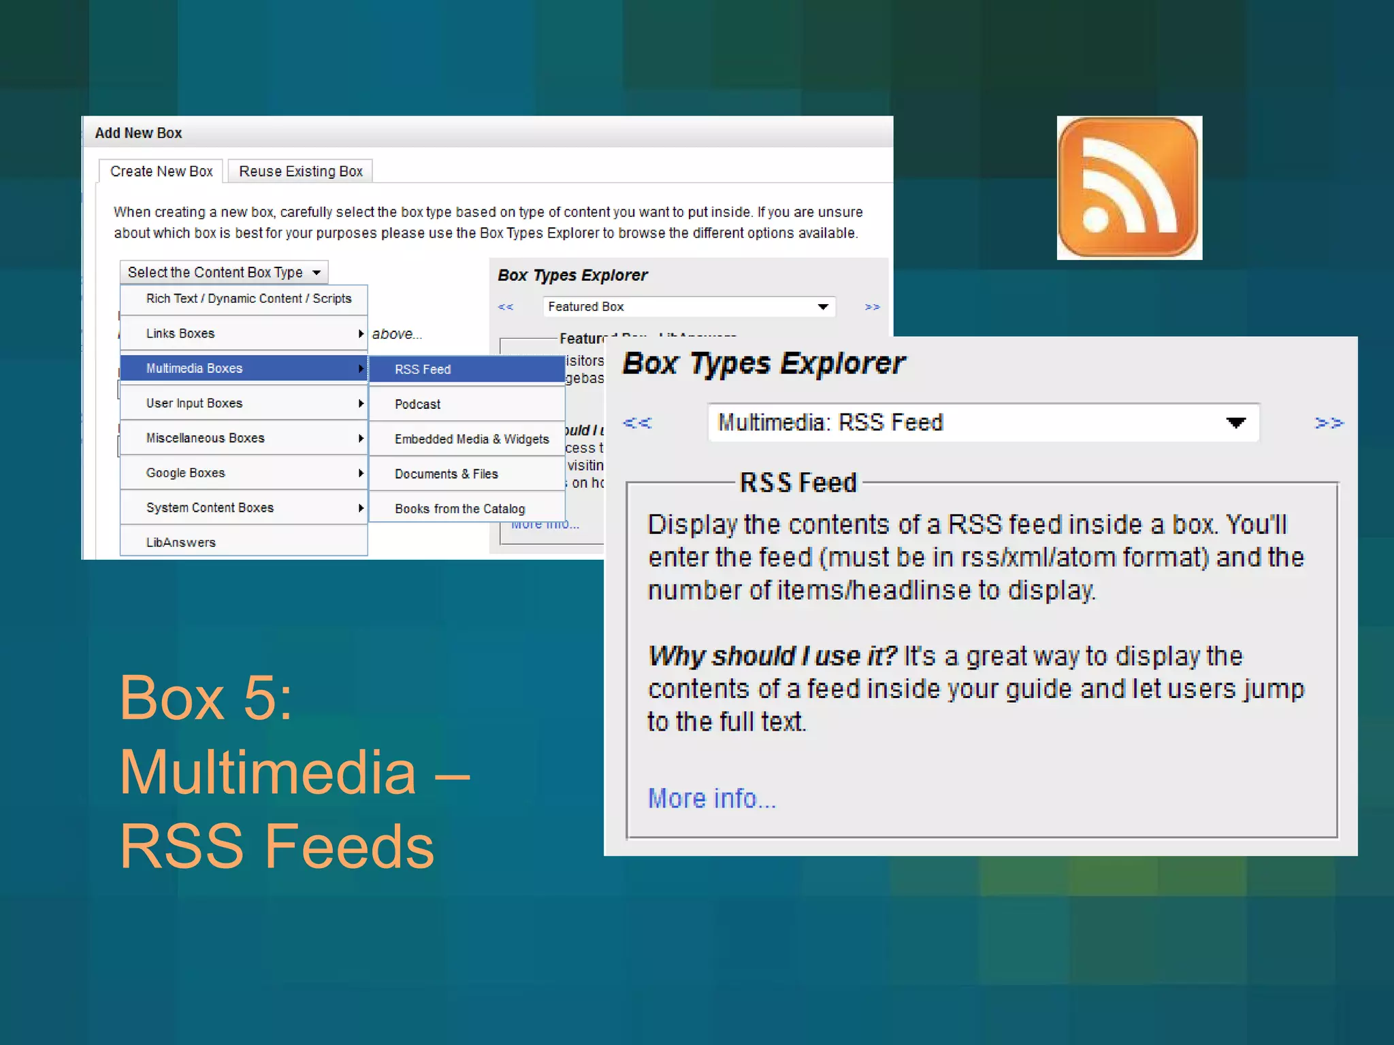Switch to Reuse Existing Box tab

[300, 171]
